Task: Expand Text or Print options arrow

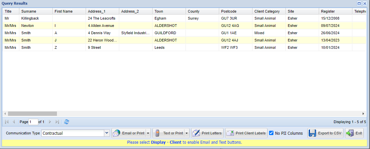Action: click(186, 133)
